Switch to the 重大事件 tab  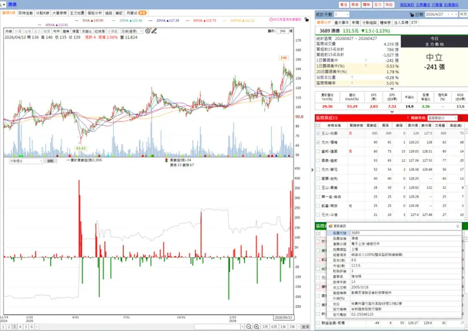(x=341, y=22)
